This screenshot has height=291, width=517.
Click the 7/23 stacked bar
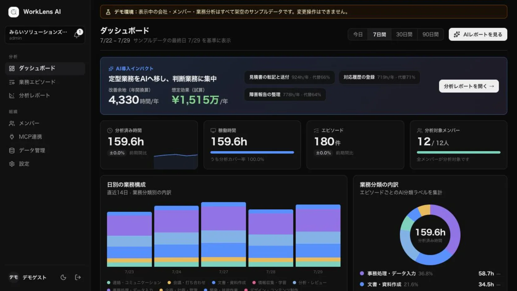coord(129,239)
